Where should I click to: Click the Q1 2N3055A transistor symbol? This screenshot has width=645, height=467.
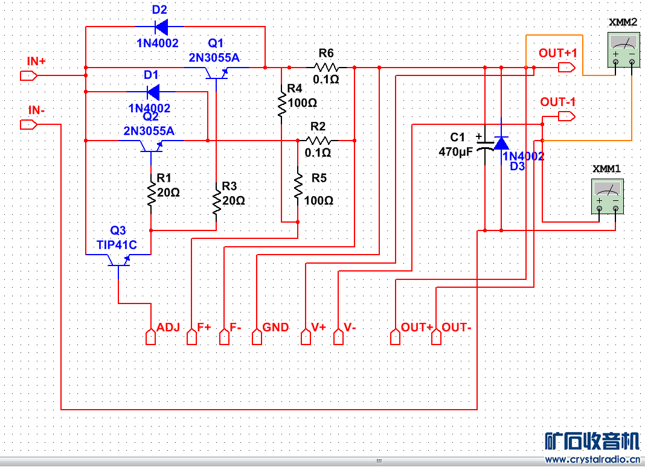coord(216,73)
